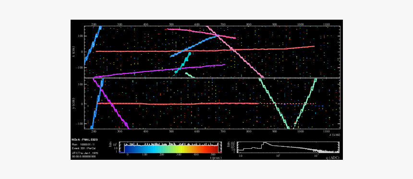This screenshot has width=413, height=179.
Task: Click the '00:00:0.000000000' timestamp text
Action: [x=84, y=156]
